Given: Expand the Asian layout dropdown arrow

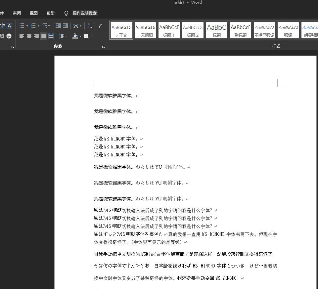Looking at the screenshot, I should click(81, 26).
